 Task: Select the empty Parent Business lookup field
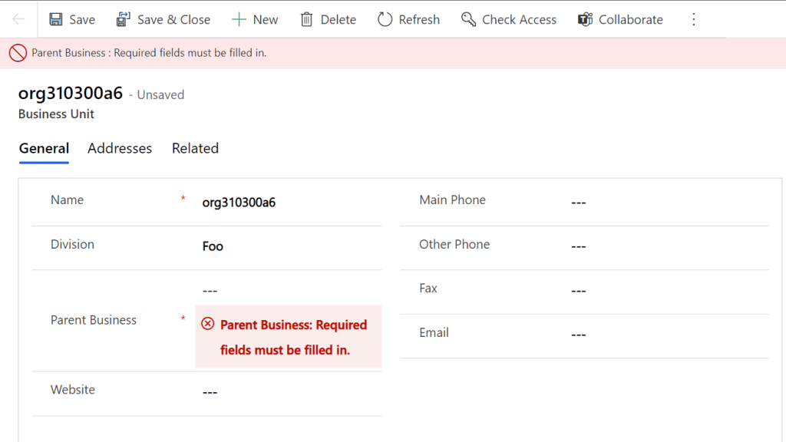[284, 291]
